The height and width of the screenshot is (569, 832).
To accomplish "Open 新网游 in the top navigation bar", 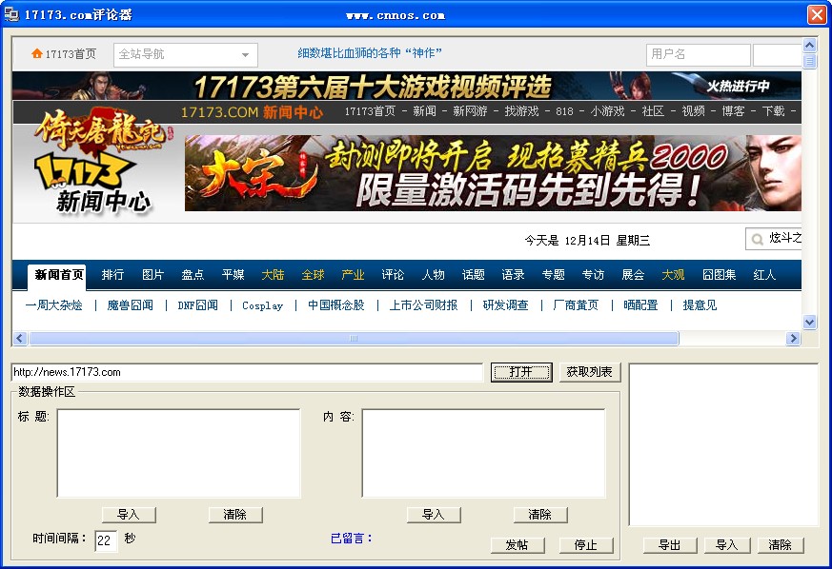I will point(470,111).
